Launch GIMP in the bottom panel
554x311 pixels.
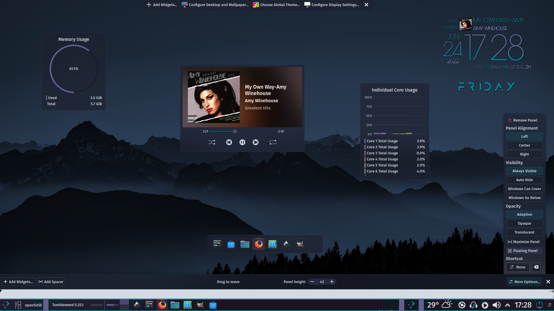[200, 305]
